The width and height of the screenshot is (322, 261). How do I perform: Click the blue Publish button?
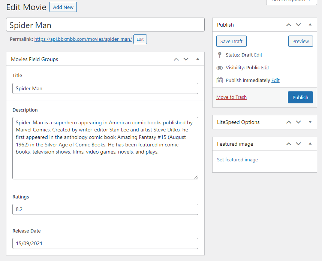(300, 97)
